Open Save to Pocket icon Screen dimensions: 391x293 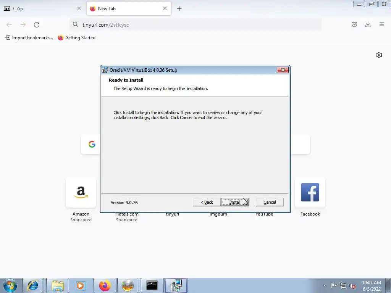point(354,24)
